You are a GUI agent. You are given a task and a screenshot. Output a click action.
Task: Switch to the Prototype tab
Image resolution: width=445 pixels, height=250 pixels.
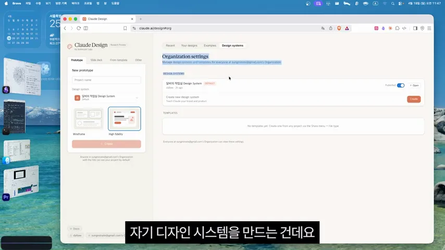pyautogui.click(x=77, y=60)
